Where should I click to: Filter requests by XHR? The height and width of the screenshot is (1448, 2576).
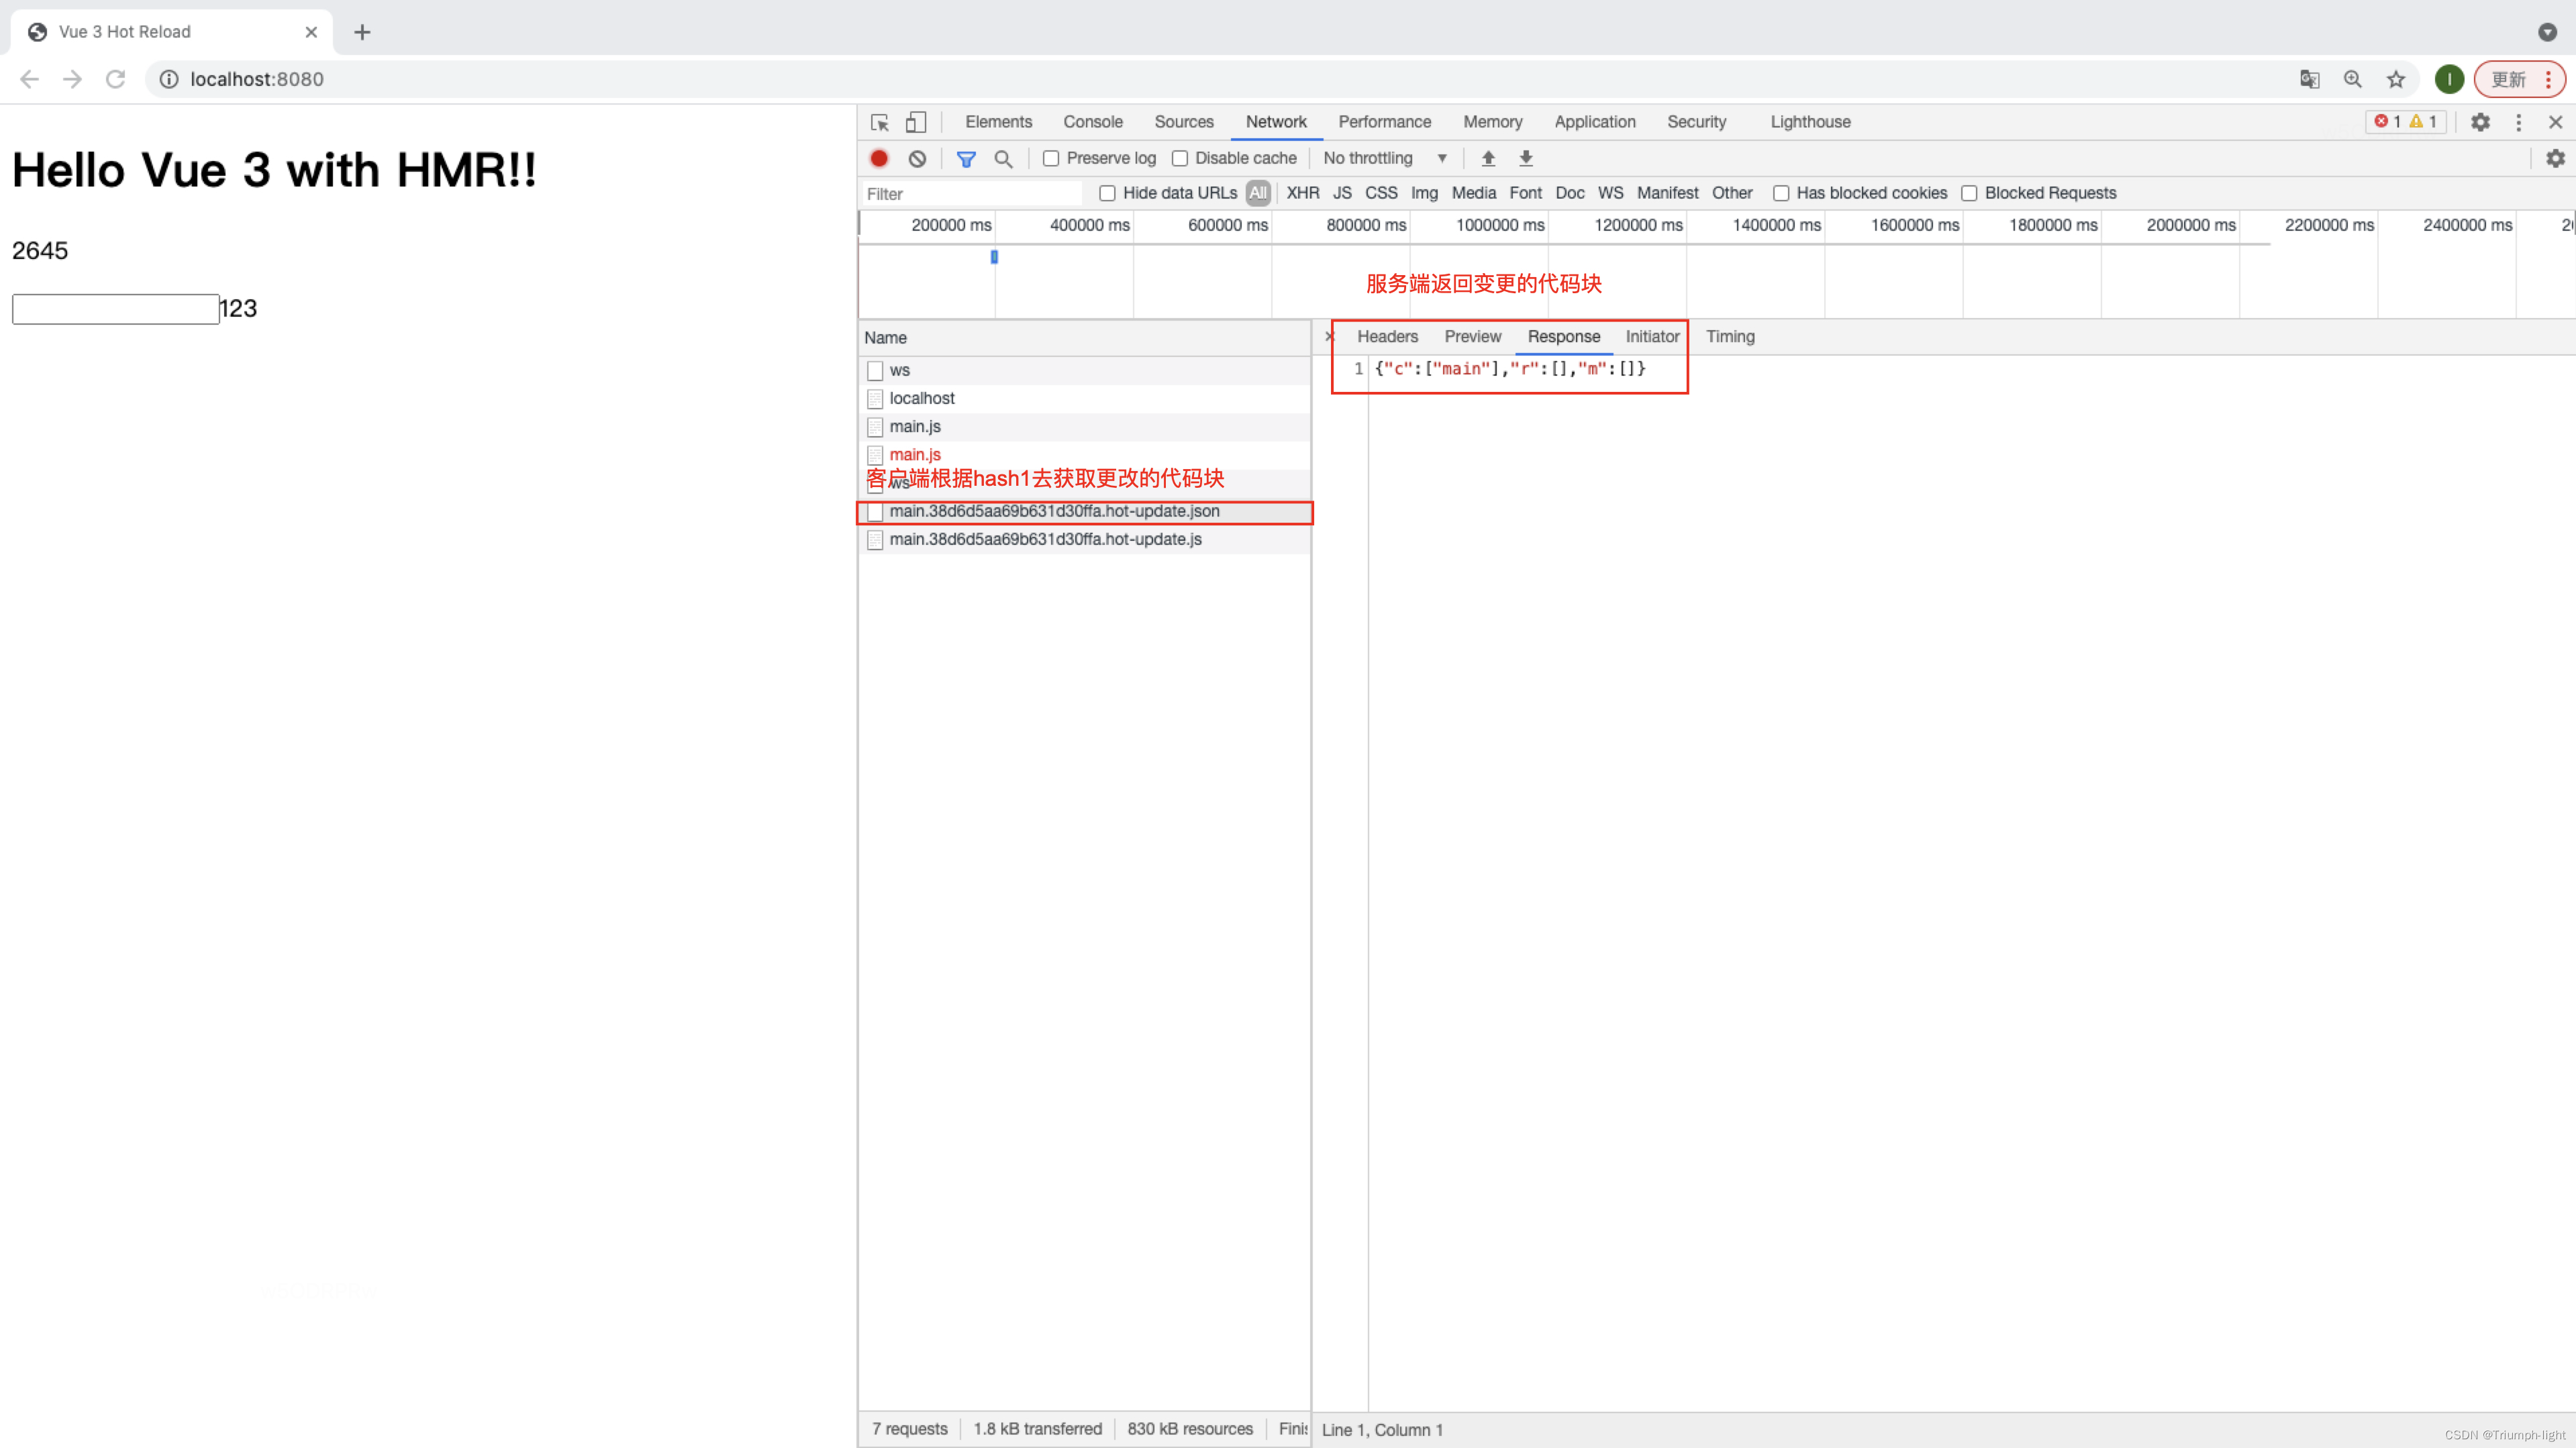(x=1302, y=193)
